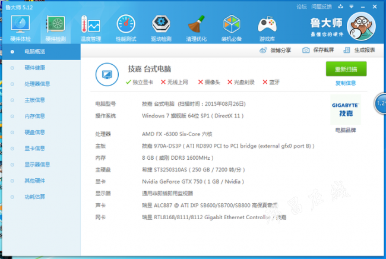Click the skin shirt icon in title bar
This screenshot has width=386, height=259.
click(x=341, y=7)
